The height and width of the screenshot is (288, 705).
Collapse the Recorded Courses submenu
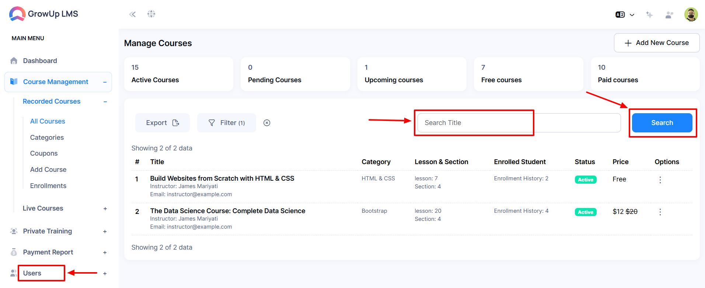pyautogui.click(x=105, y=102)
